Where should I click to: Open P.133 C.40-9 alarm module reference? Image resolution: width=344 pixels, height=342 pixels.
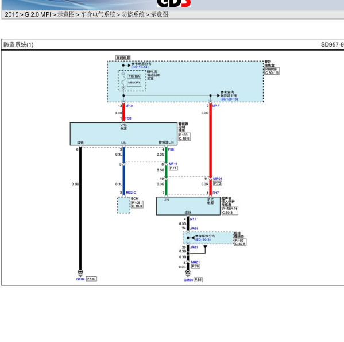[184, 137]
